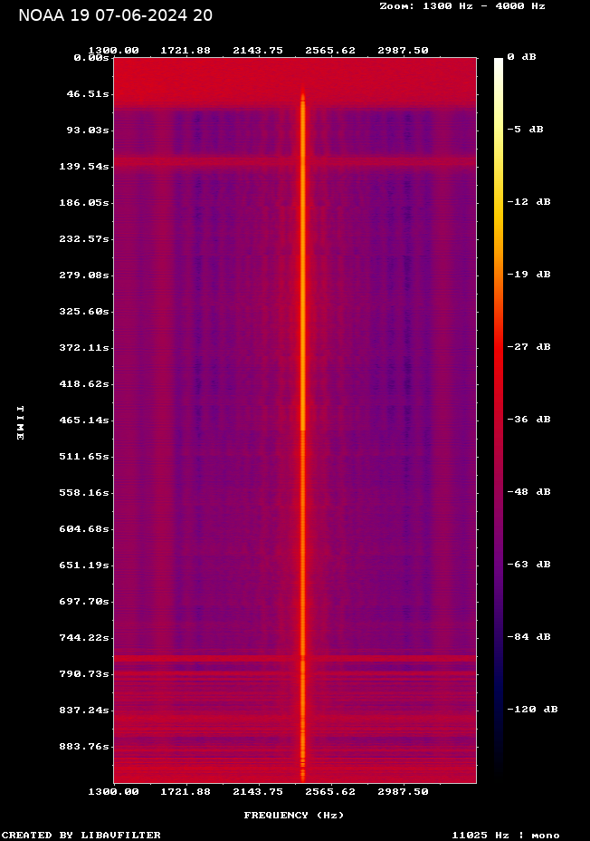Click the -27 dB legend label
This screenshot has height=841, width=590.
coord(528,346)
